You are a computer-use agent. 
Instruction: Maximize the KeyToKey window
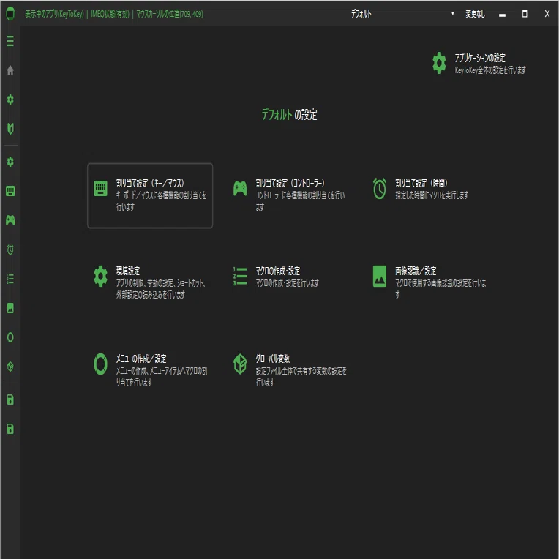[x=525, y=14]
